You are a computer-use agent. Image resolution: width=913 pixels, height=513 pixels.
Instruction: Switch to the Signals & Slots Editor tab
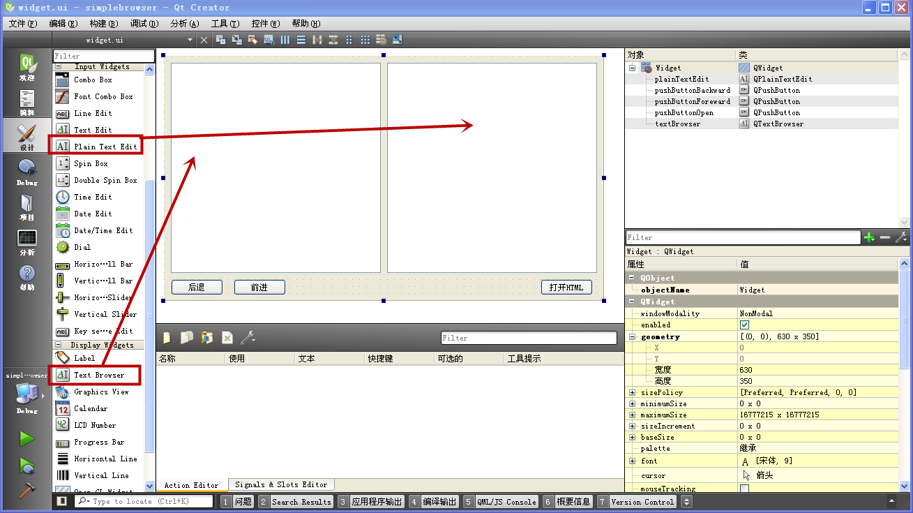(281, 484)
